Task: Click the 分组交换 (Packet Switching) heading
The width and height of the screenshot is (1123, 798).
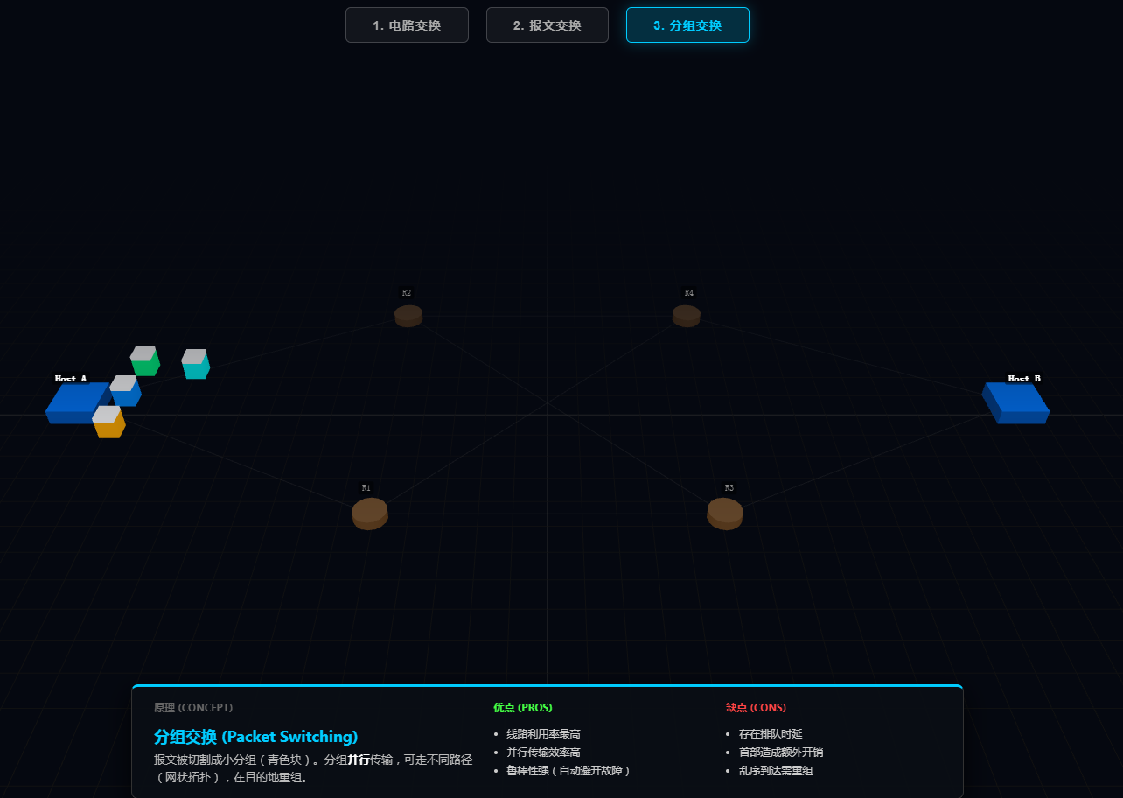Action: 255,737
